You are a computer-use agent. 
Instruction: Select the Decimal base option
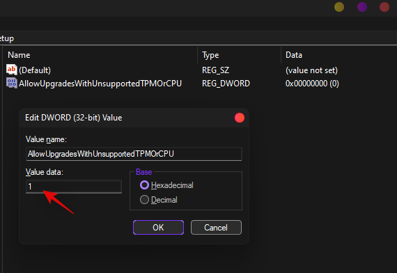pyautogui.click(x=144, y=200)
